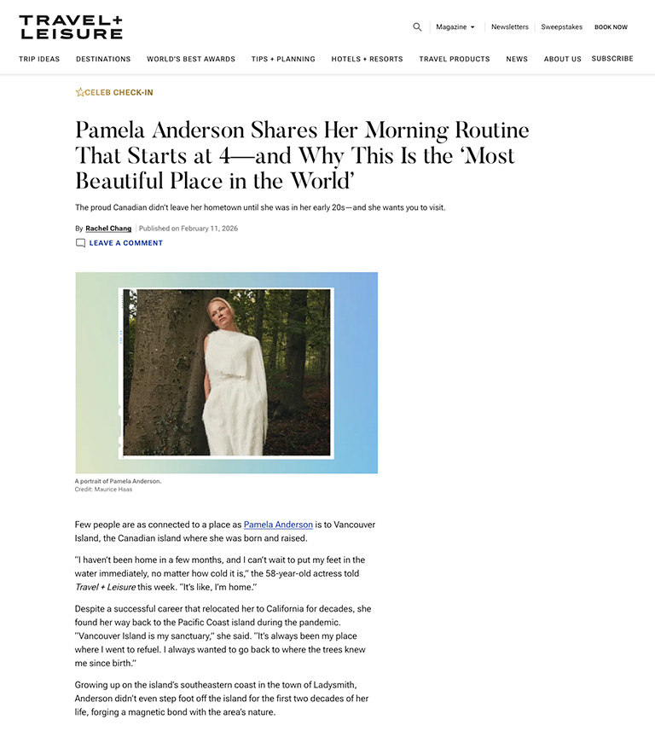
Task: Click the Book Now button
Action: 611,26
